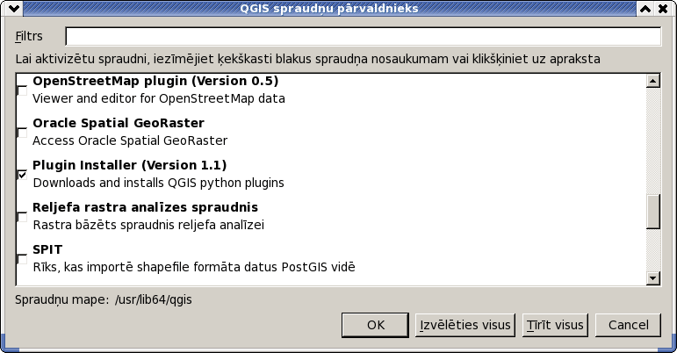Enable the OpenStreetMap plugin checkbox
Screen dimensions: 677x353
[x=22, y=90]
